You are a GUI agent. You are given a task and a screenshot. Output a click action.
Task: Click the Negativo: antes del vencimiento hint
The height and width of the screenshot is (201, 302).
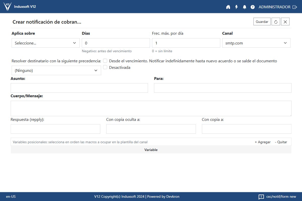tap(107, 51)
